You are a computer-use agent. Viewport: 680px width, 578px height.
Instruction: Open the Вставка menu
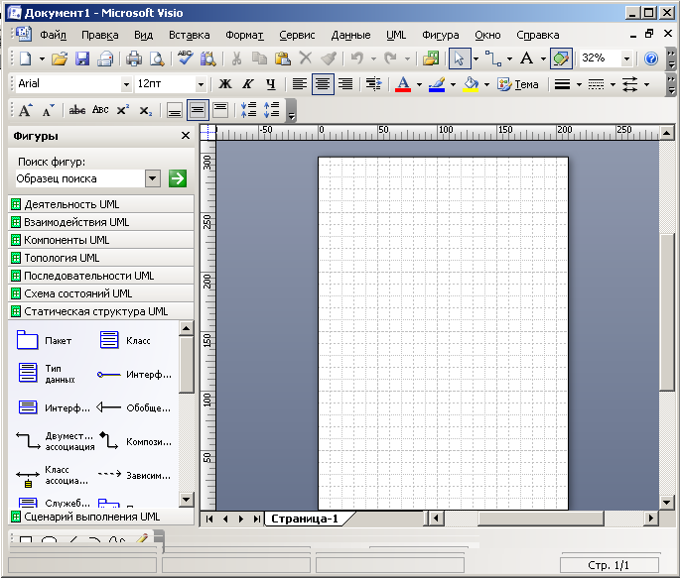click(x=189, y=35)
